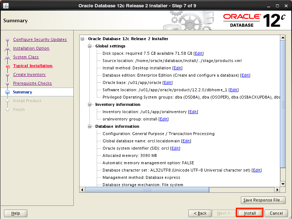Click the step bullet beside Create Inventory

tap(7, 75)
